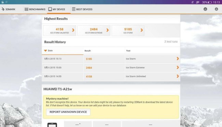The width and height of the screenshot is (222, 127).
Task: Open the 4158 Ice Storm Unlimited result card
Action: [x=59, y=31]
